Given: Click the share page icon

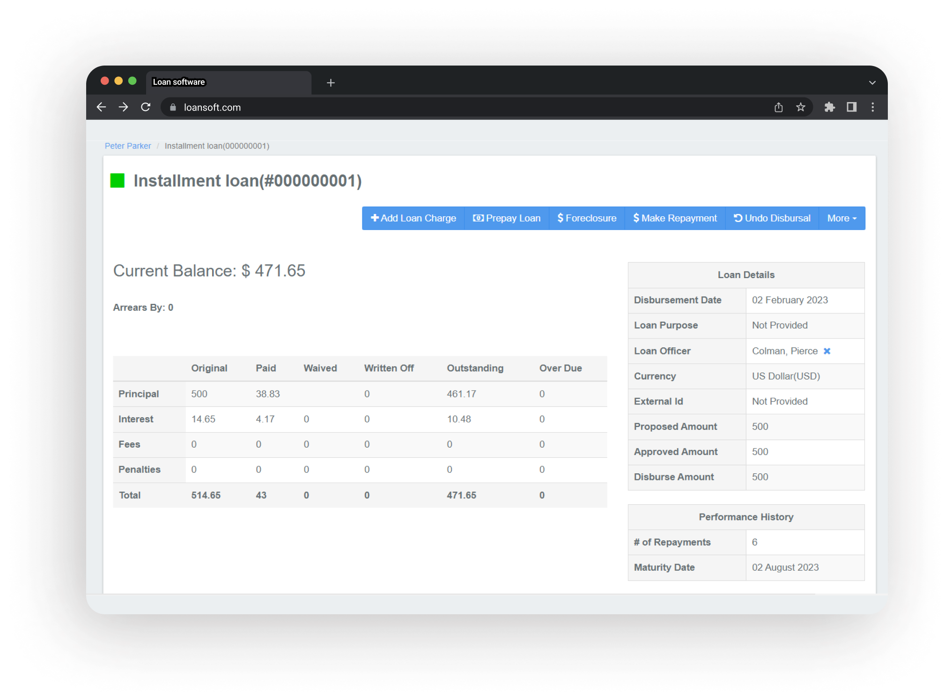Looking at the screenshot, I should [778, 107].
